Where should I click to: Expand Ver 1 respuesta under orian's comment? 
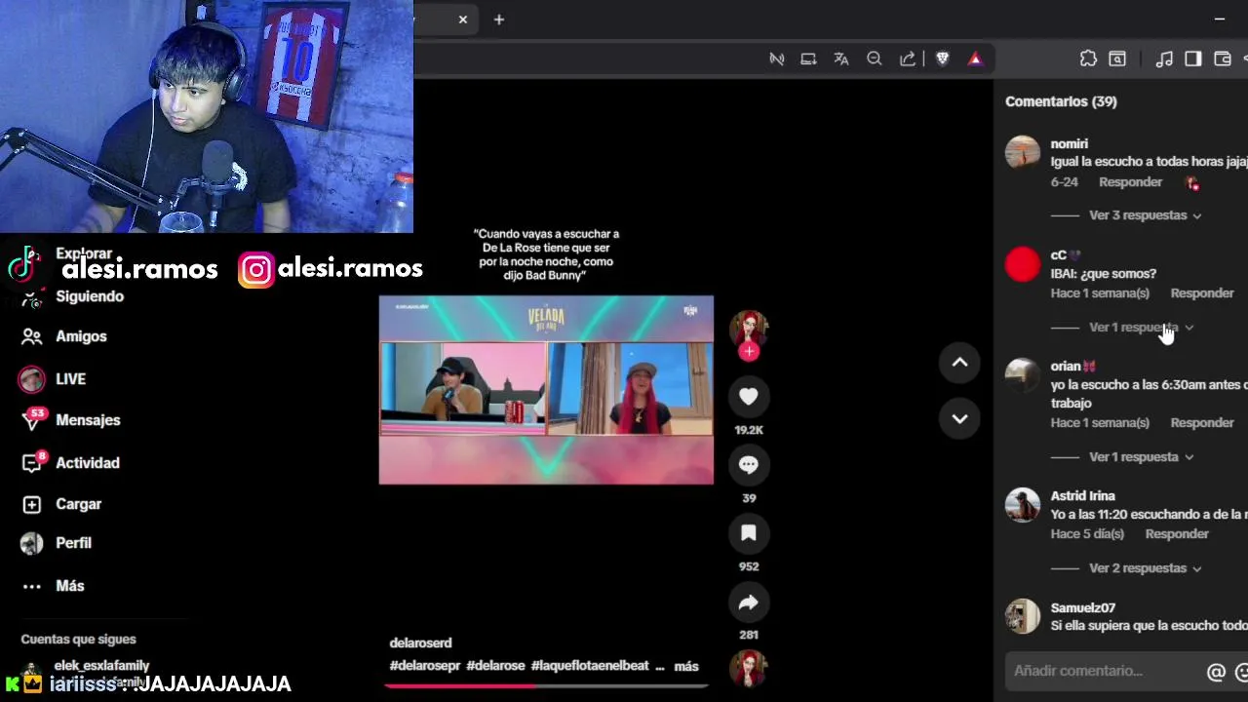pyautogui.click(x=1141, y=457)
